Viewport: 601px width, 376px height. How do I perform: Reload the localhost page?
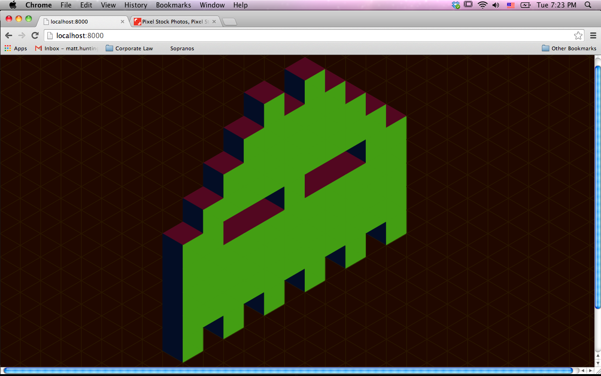tap(35, 36)
